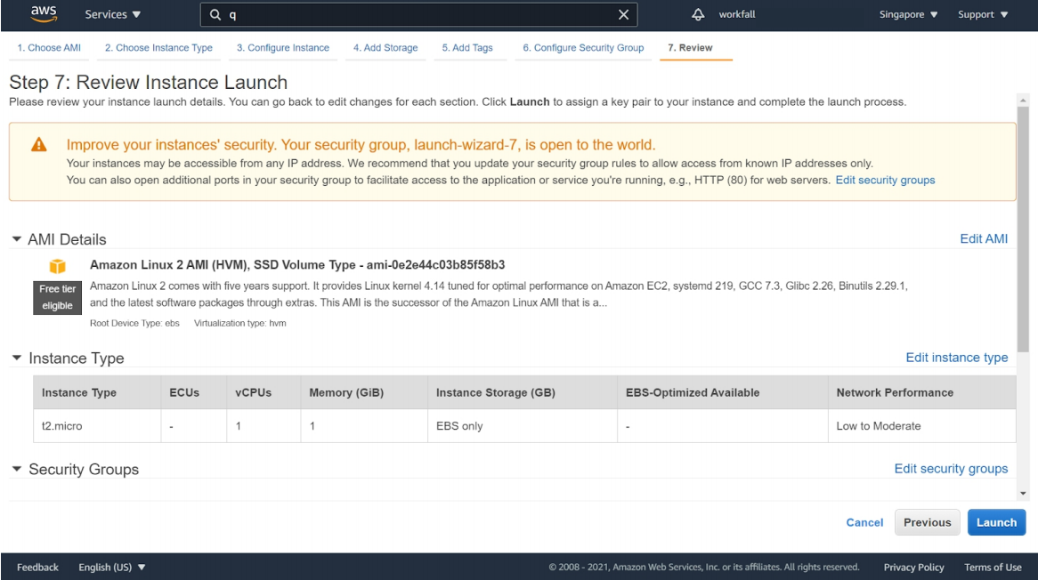Open the Edit instance type link

[x=956, y=358]
